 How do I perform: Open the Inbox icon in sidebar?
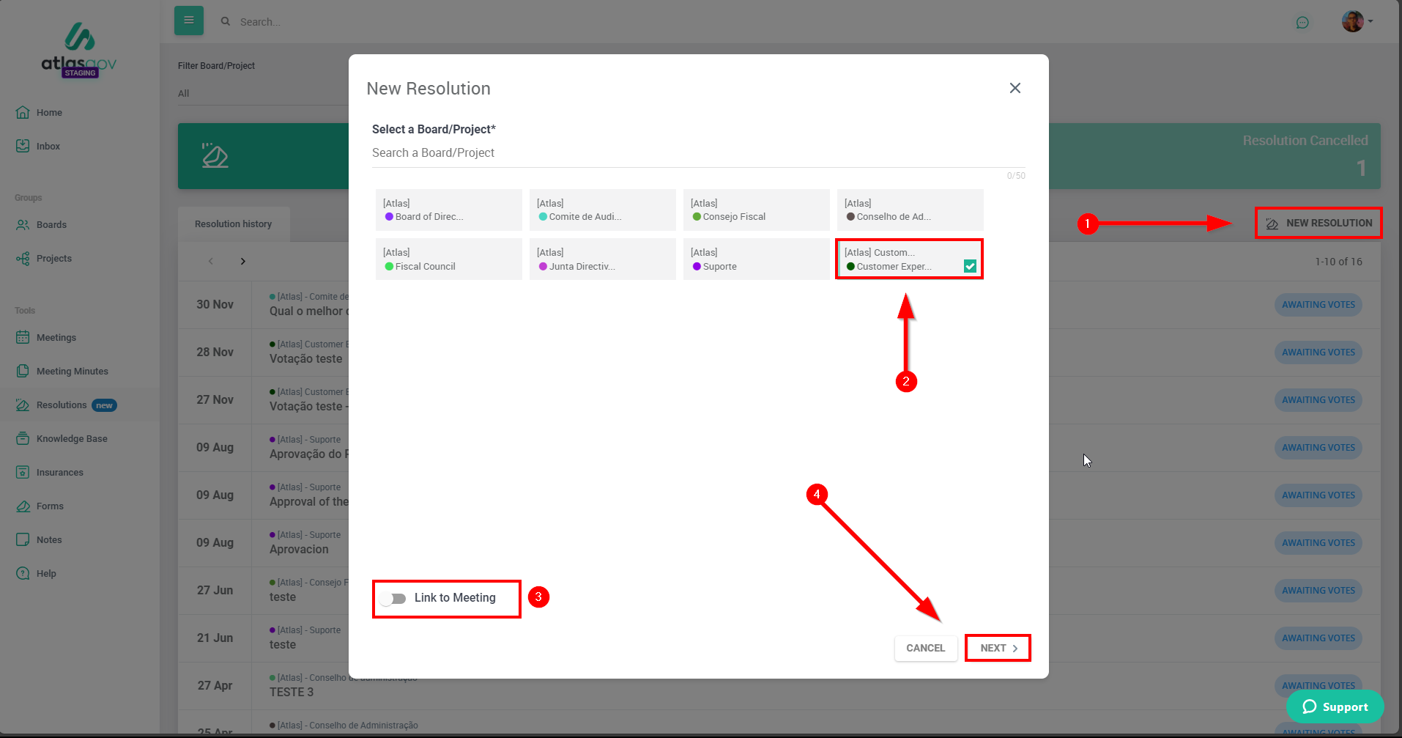click(x=23, y=146)
